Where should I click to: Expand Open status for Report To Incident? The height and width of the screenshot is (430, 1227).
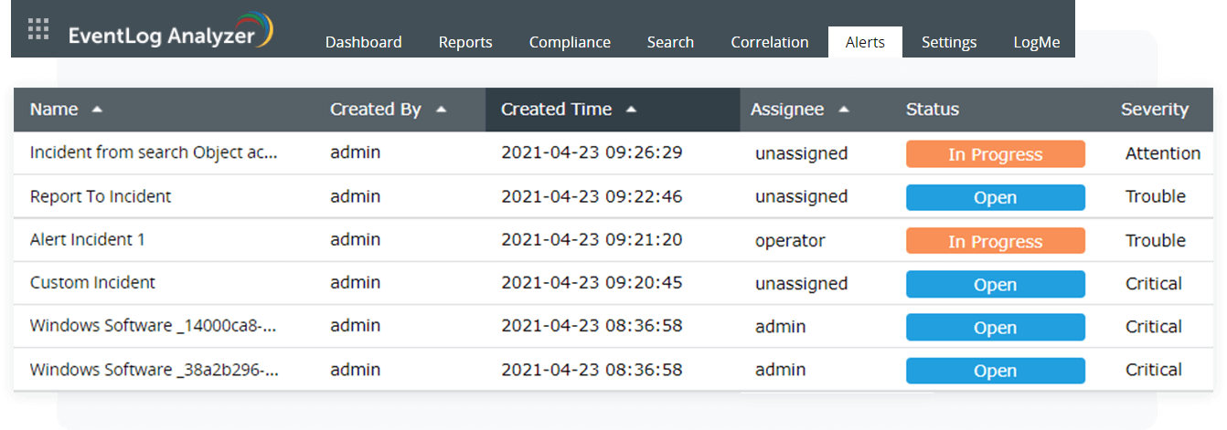click(x=995, y=198)
